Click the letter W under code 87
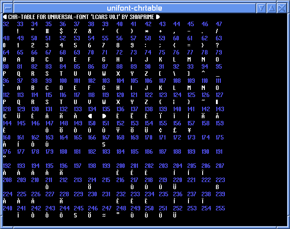The image size is (290, 229). [x=104, y=74]
